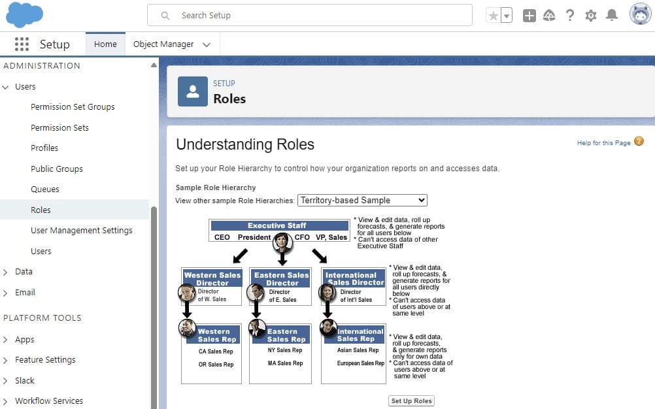Select Roles in the sidebar
Screen dimensions: 655x409
(x=75, y=210)
